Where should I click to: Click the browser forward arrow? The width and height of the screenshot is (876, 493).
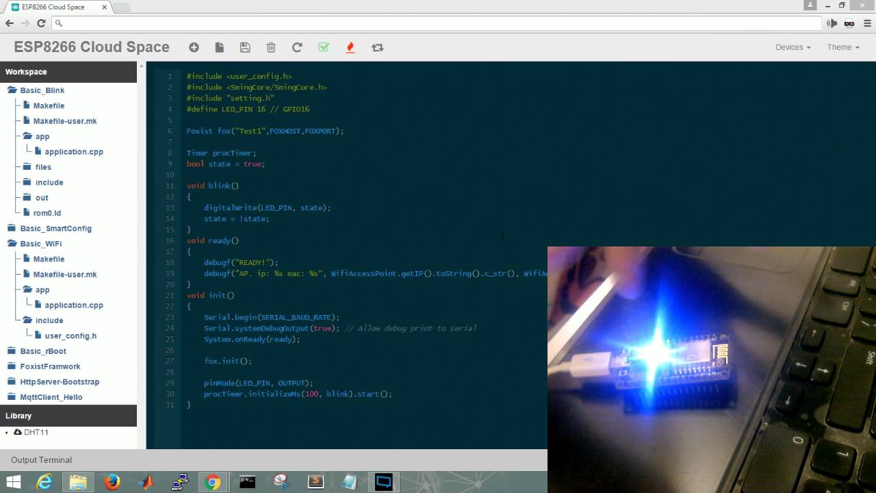coord(25,23)
